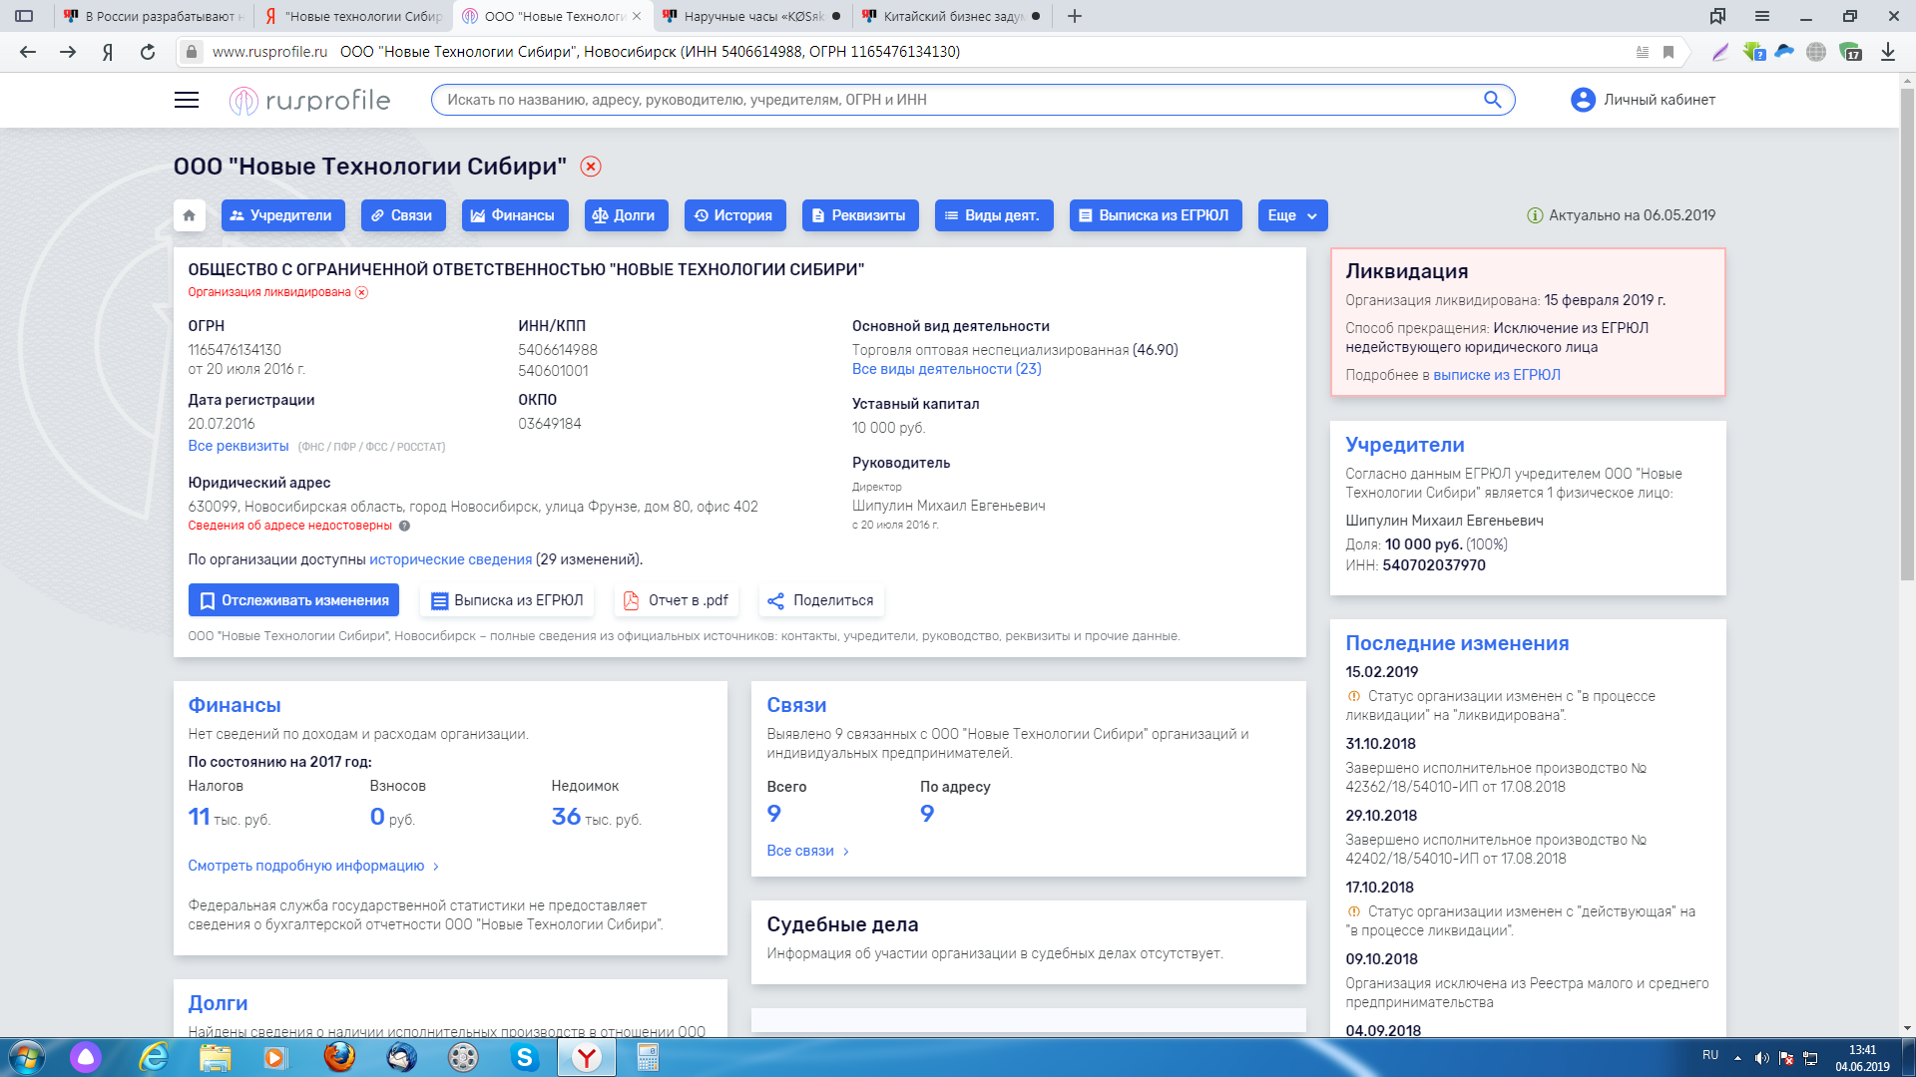
Task: Go forward in browser history
Action: (68, 52)
